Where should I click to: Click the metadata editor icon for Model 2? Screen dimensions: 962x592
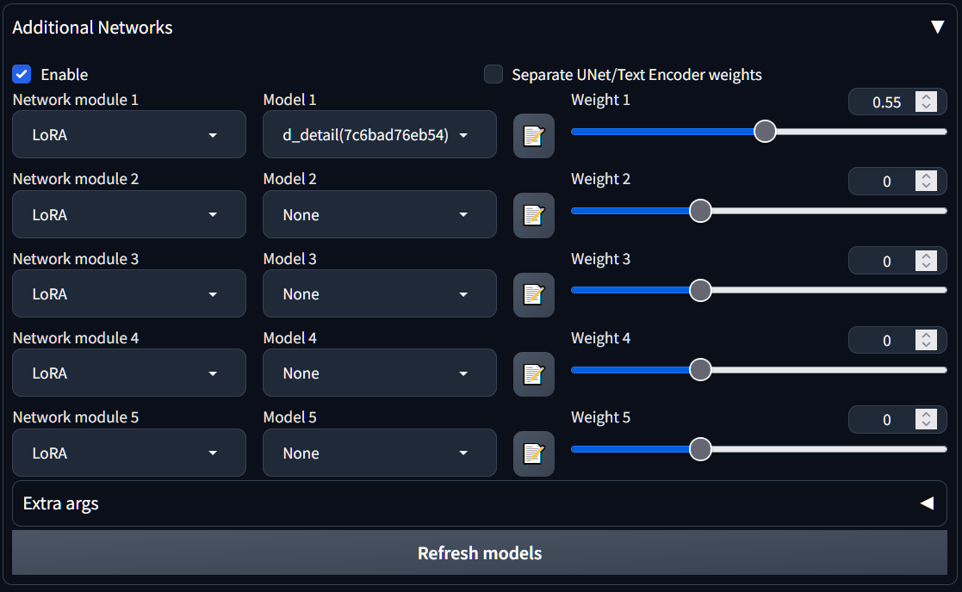[534, 215]
